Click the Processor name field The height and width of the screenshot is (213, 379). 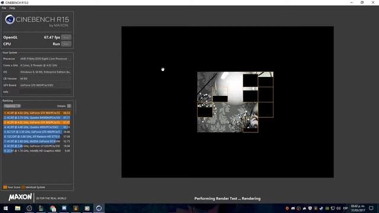45,59
